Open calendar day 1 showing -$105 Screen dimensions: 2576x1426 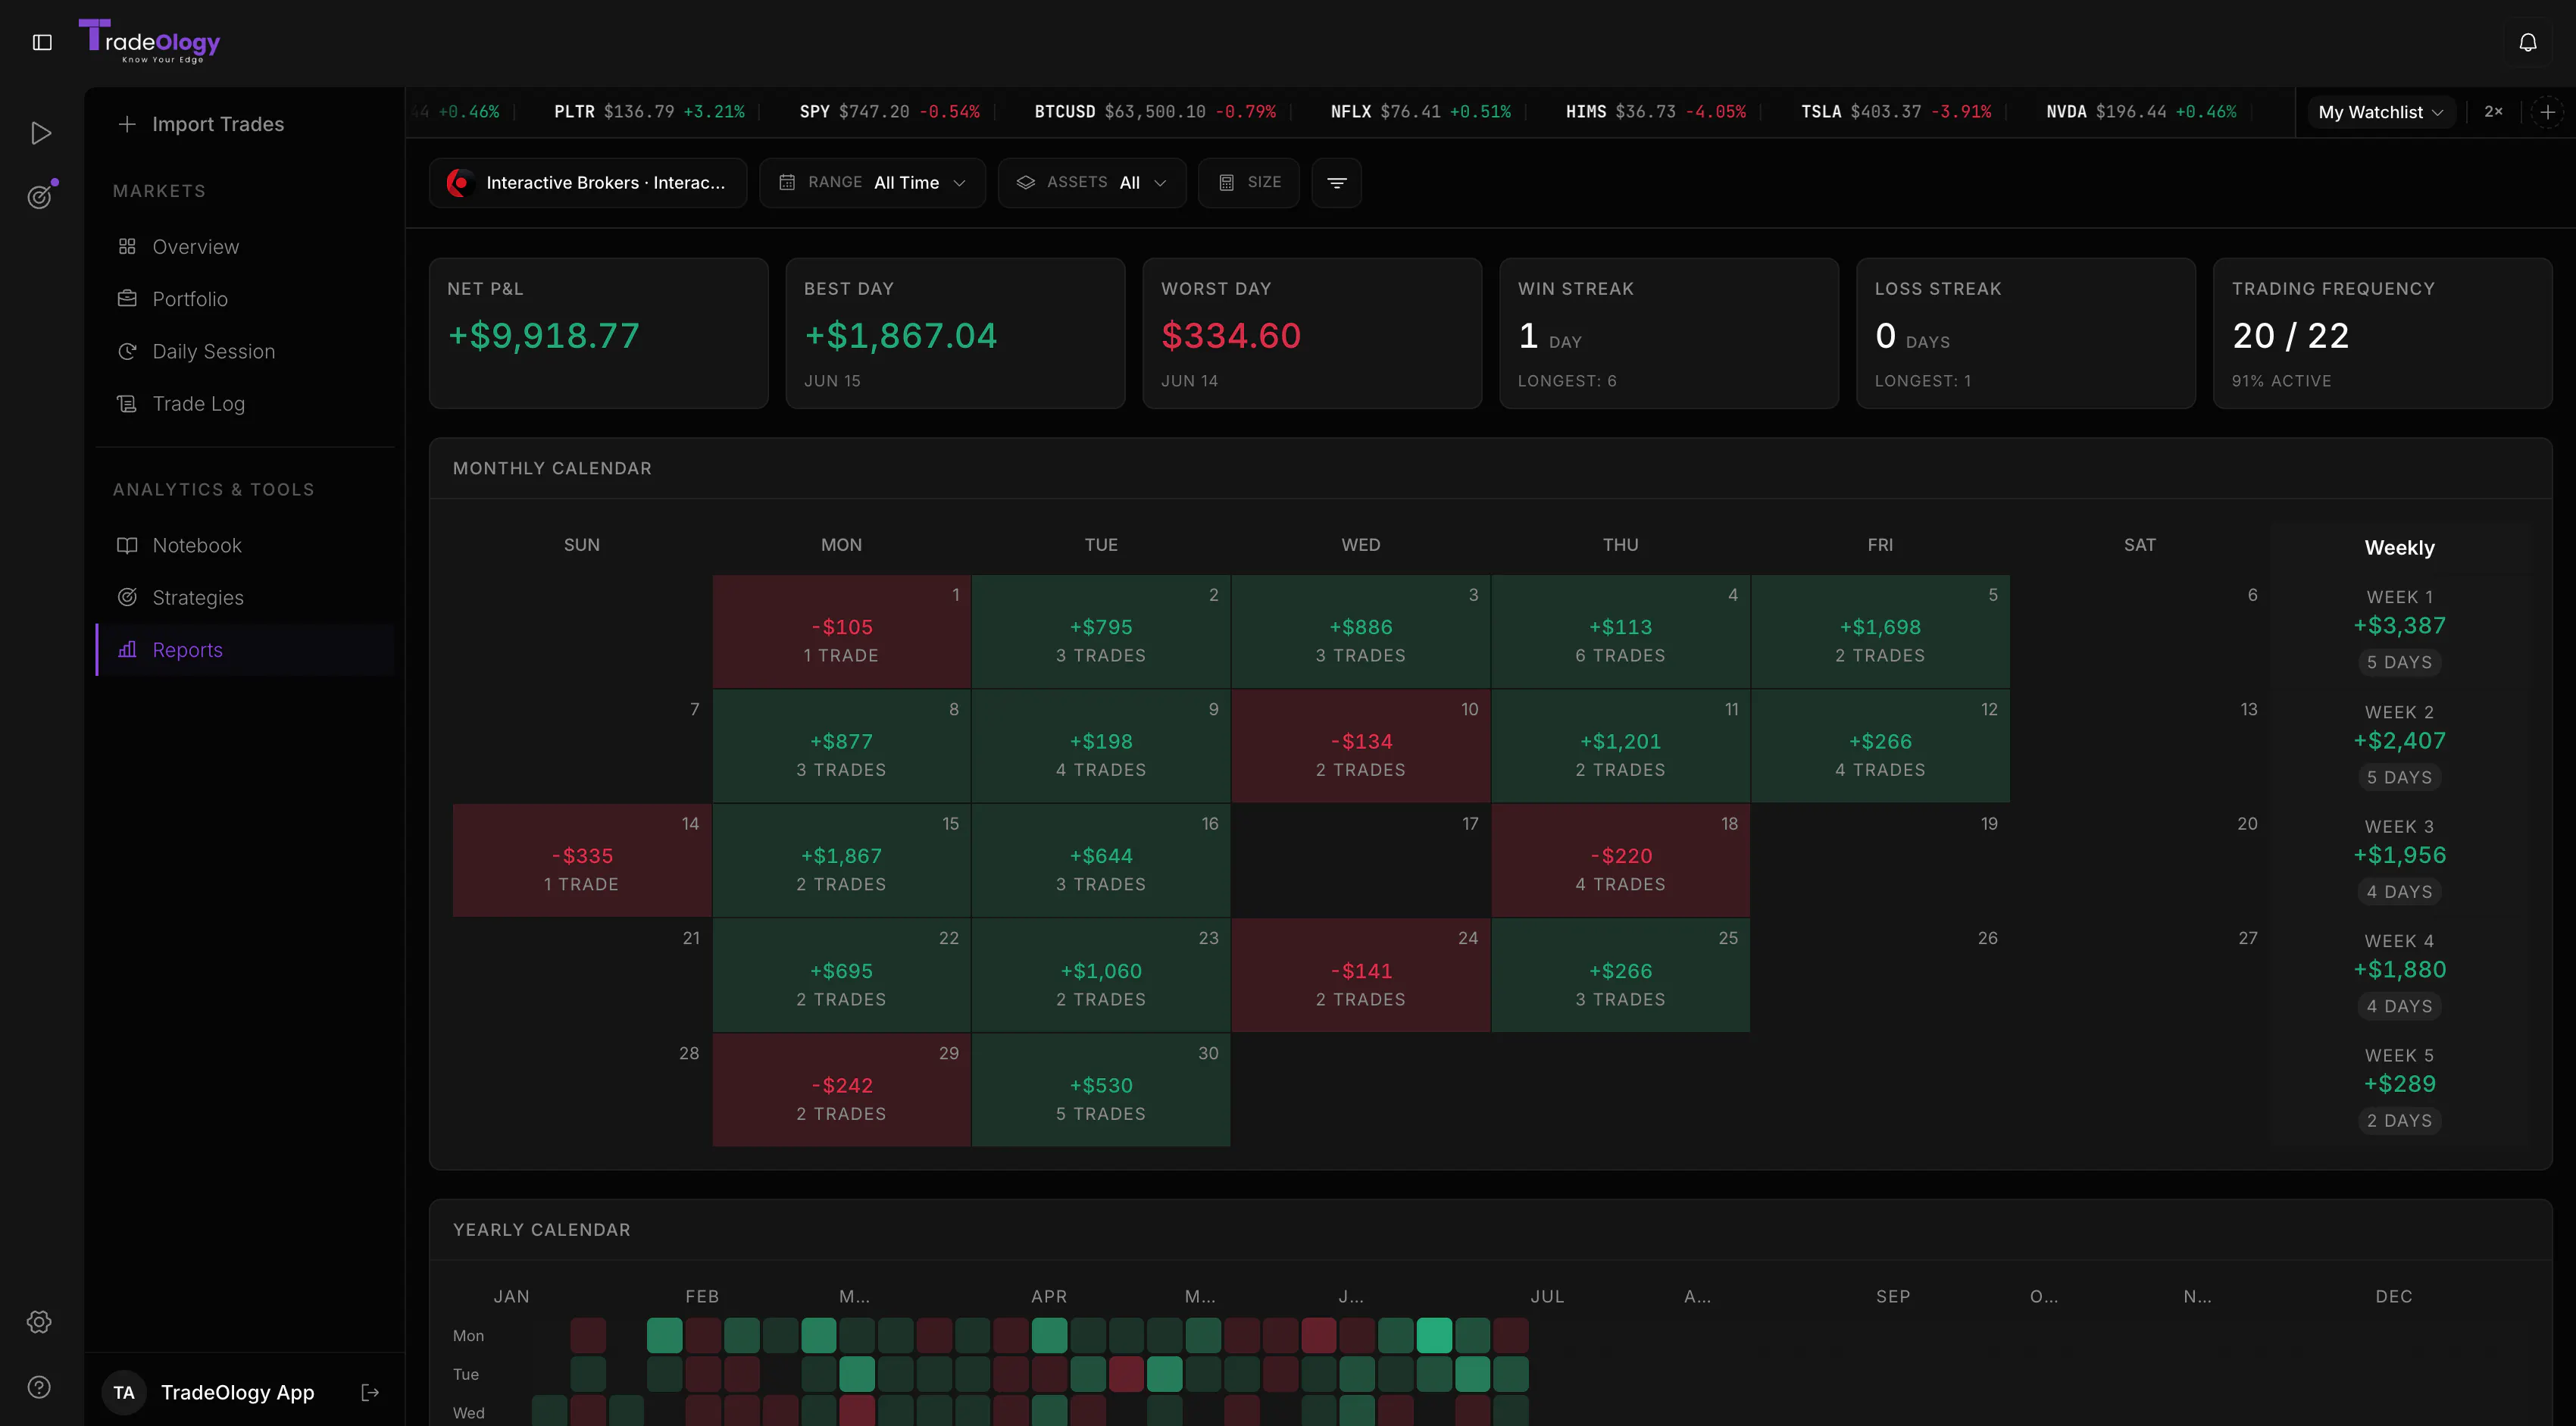click(x=841, y=631)
